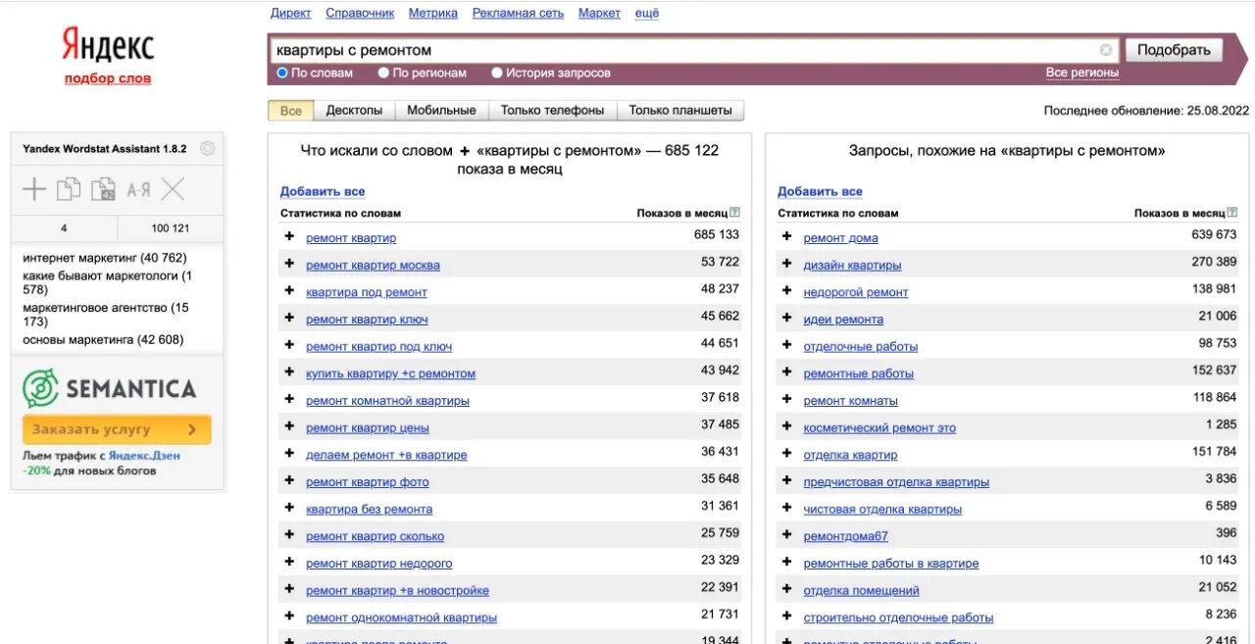Click Semantica banner logo
This screenshot has height=644, width=1255.
(x=110, y=388)
